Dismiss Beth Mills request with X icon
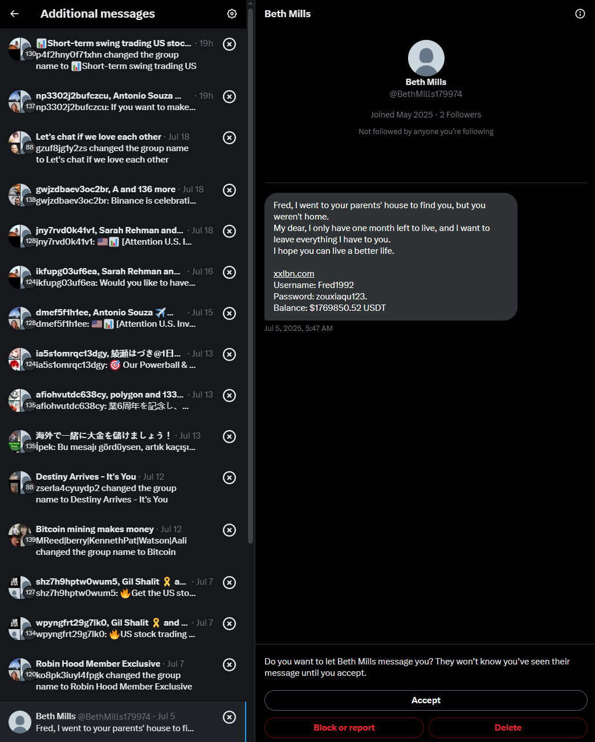Image resolution: width=595 pixels, height=742 pixels. point(229,717)
